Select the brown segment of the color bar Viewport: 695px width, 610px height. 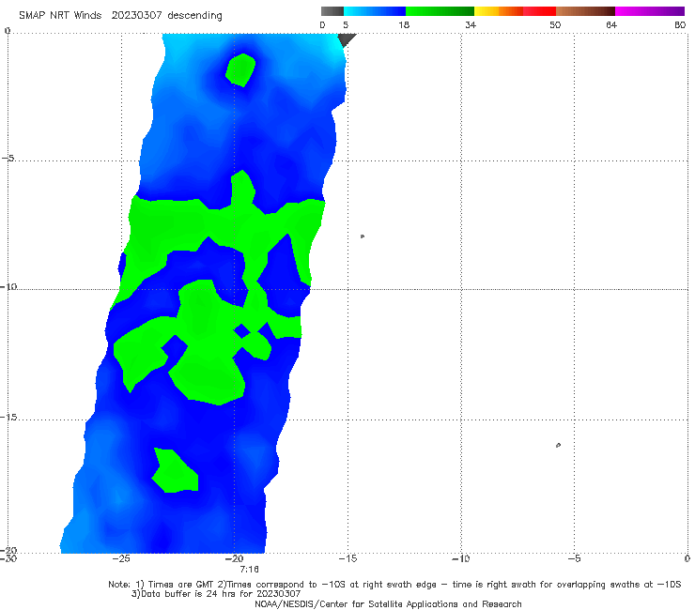pos(585,11)
